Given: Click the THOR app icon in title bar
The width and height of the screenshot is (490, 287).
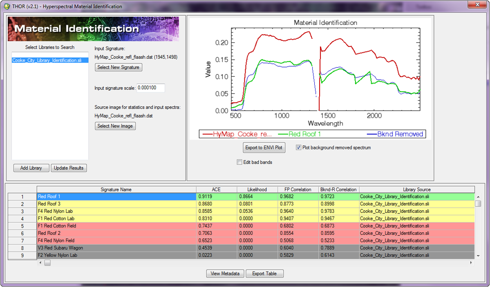Looking at the screenshot, I should click(6, 7).
